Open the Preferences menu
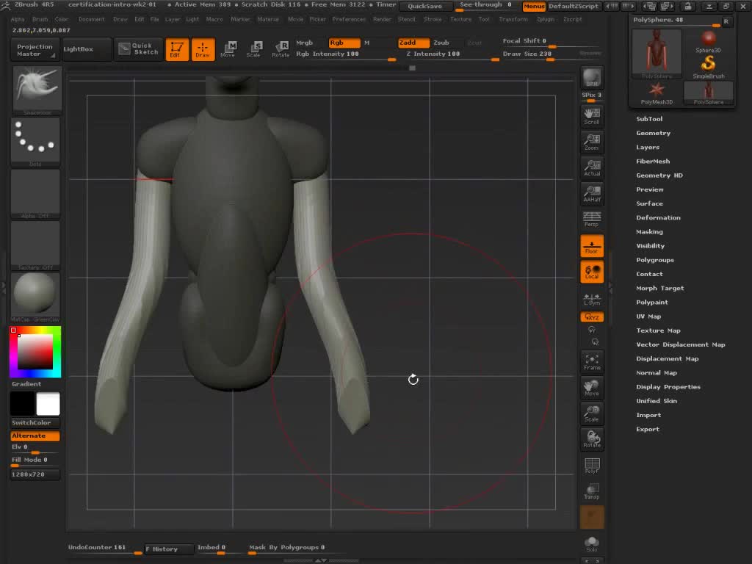752x564 pixels. [349, 19]
